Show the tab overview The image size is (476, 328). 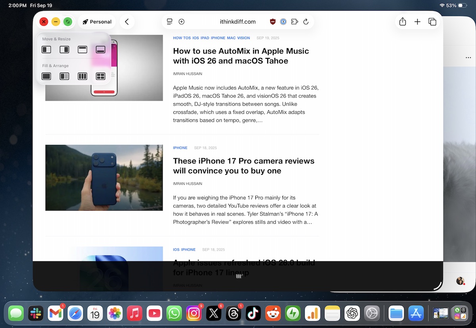coord(432,22)
